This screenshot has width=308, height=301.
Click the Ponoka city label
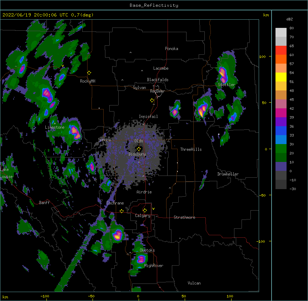(172, 49)
